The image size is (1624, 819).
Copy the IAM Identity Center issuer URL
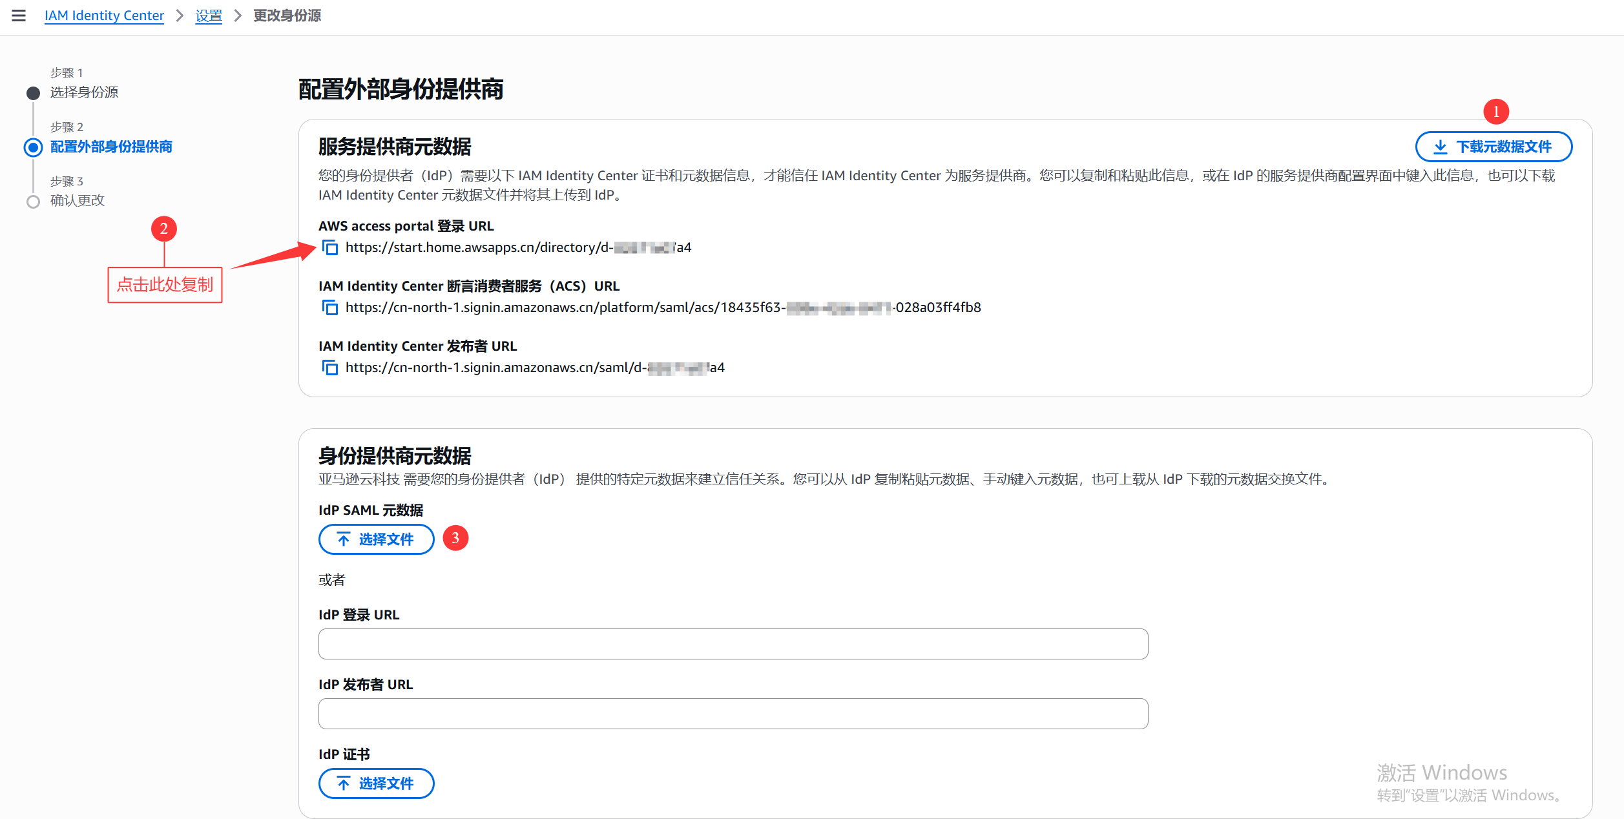click(330, 368)
